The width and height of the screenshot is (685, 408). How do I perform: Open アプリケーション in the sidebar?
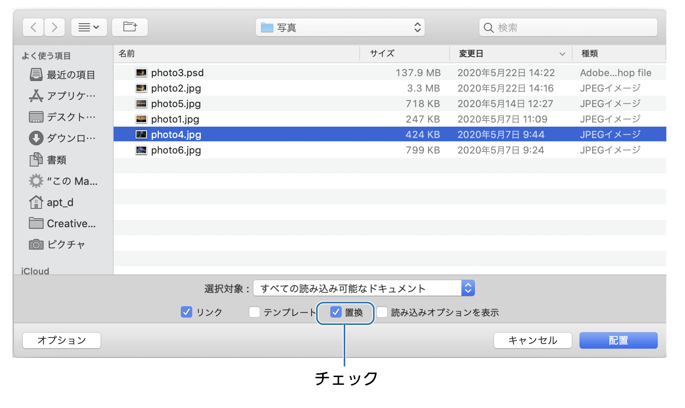point(63,96)
